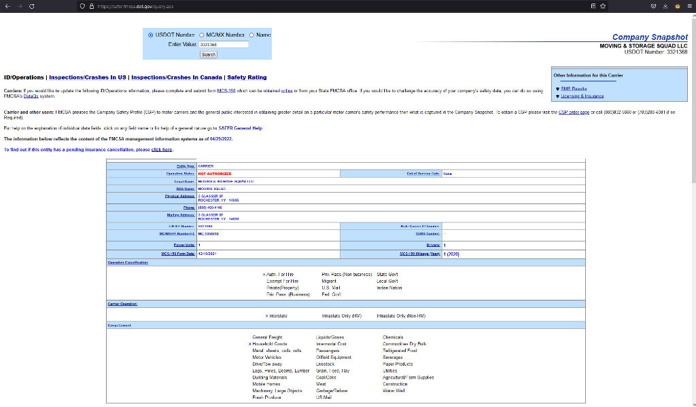This screenshot has width=696, height=407.
Task: Open Inspections/Crashes In Canada section
Action: pos(177,77)
